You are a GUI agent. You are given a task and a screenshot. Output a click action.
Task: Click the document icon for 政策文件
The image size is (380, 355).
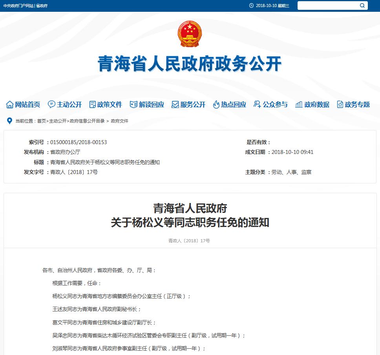[93, 104]
